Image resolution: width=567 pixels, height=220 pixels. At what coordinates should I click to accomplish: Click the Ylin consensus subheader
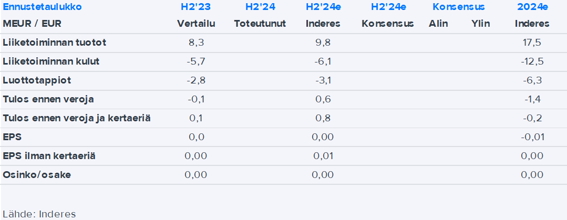[481, 24]
